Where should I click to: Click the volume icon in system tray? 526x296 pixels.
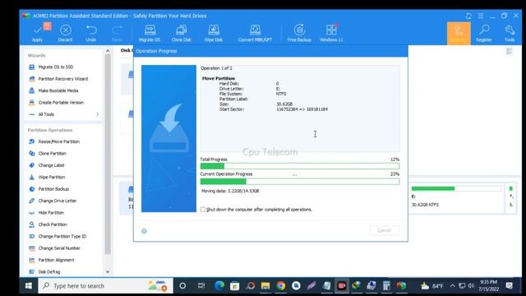[x=471, y=286]
